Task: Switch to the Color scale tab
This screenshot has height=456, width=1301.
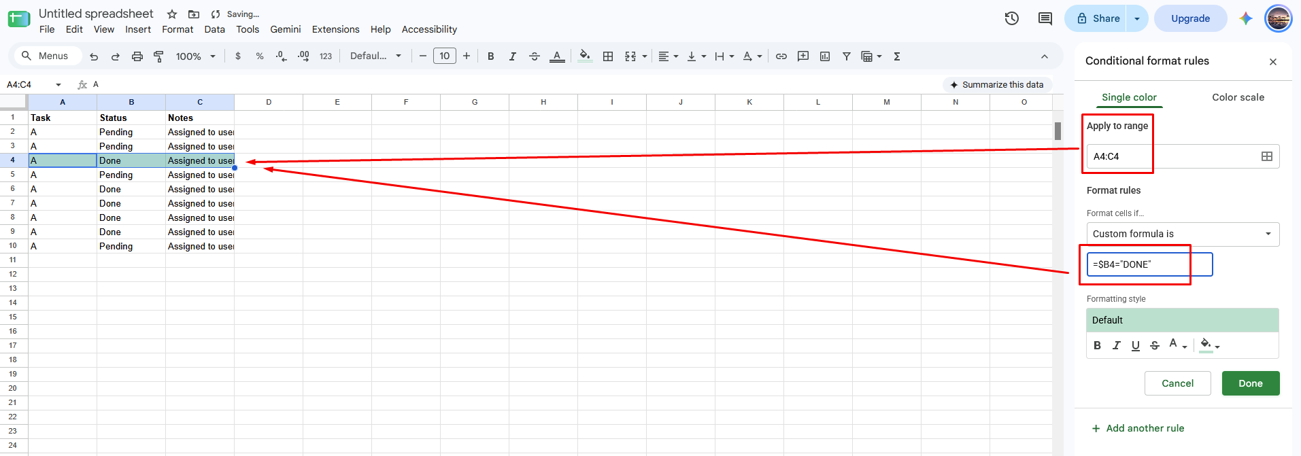Action: tap(1238, 97)
